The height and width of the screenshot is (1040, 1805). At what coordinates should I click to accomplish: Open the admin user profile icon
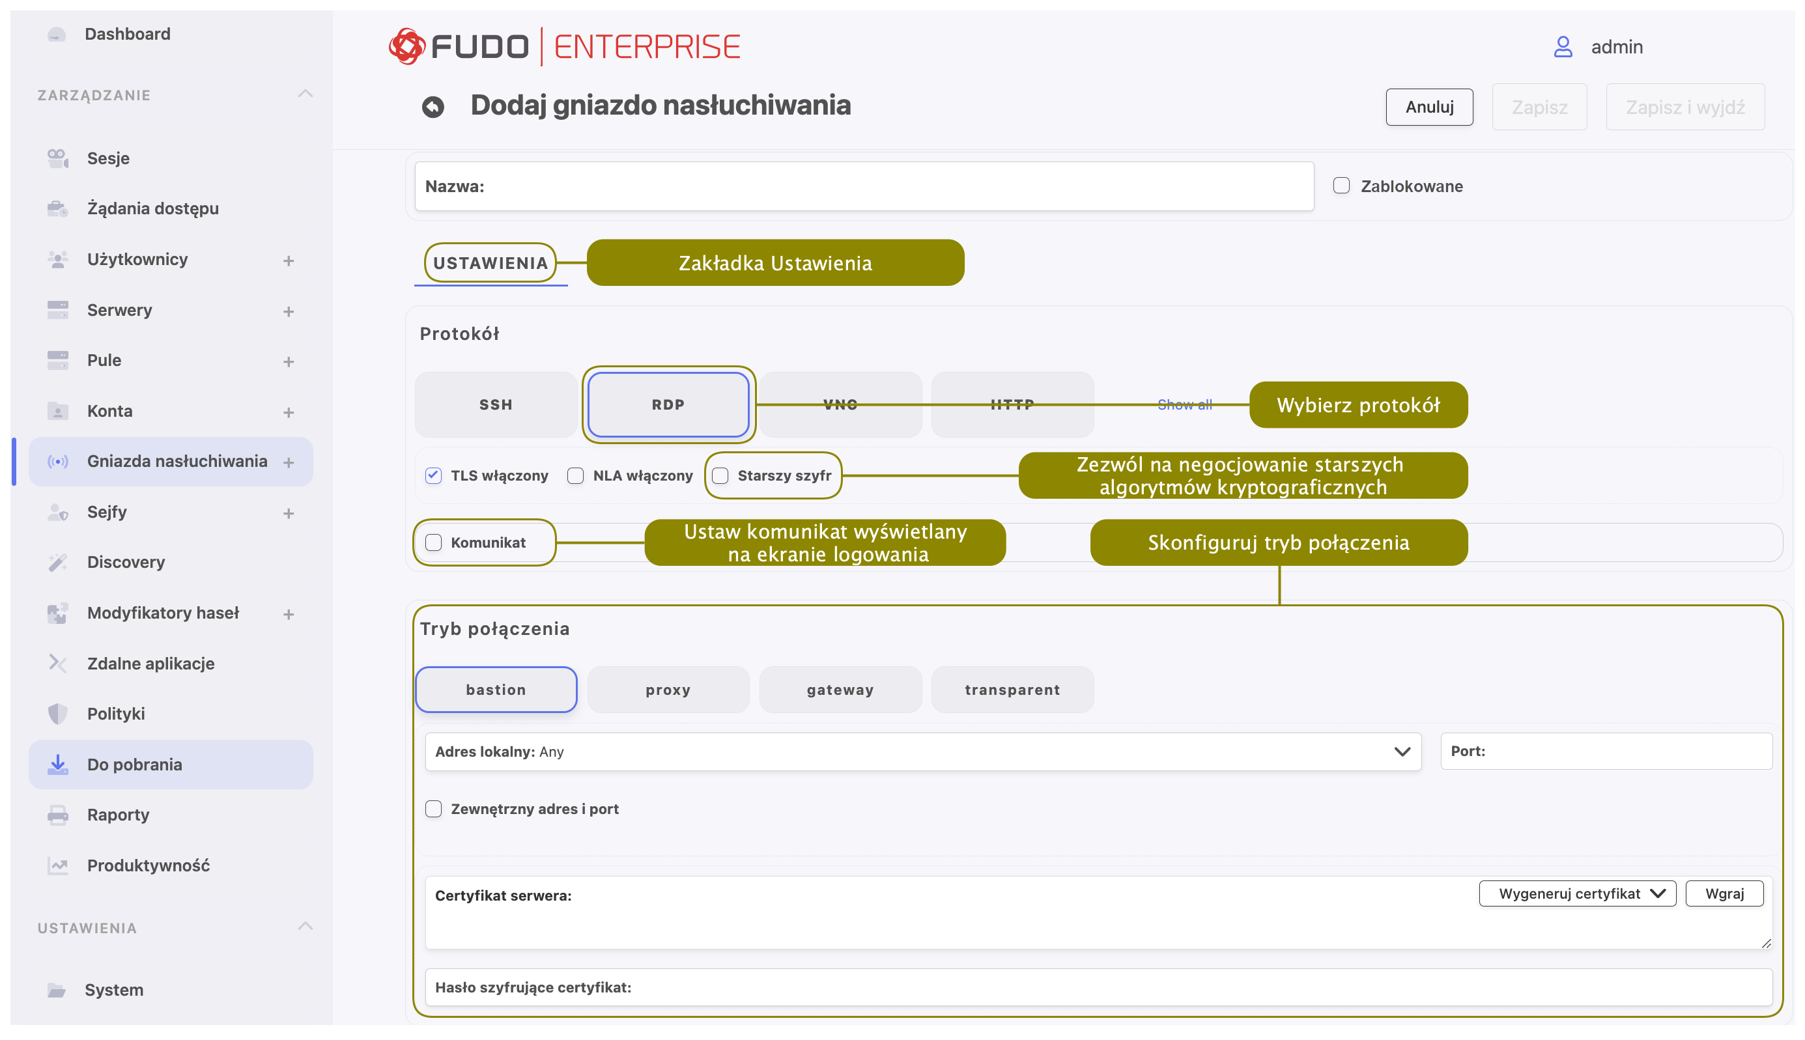tap(1562, 47)
